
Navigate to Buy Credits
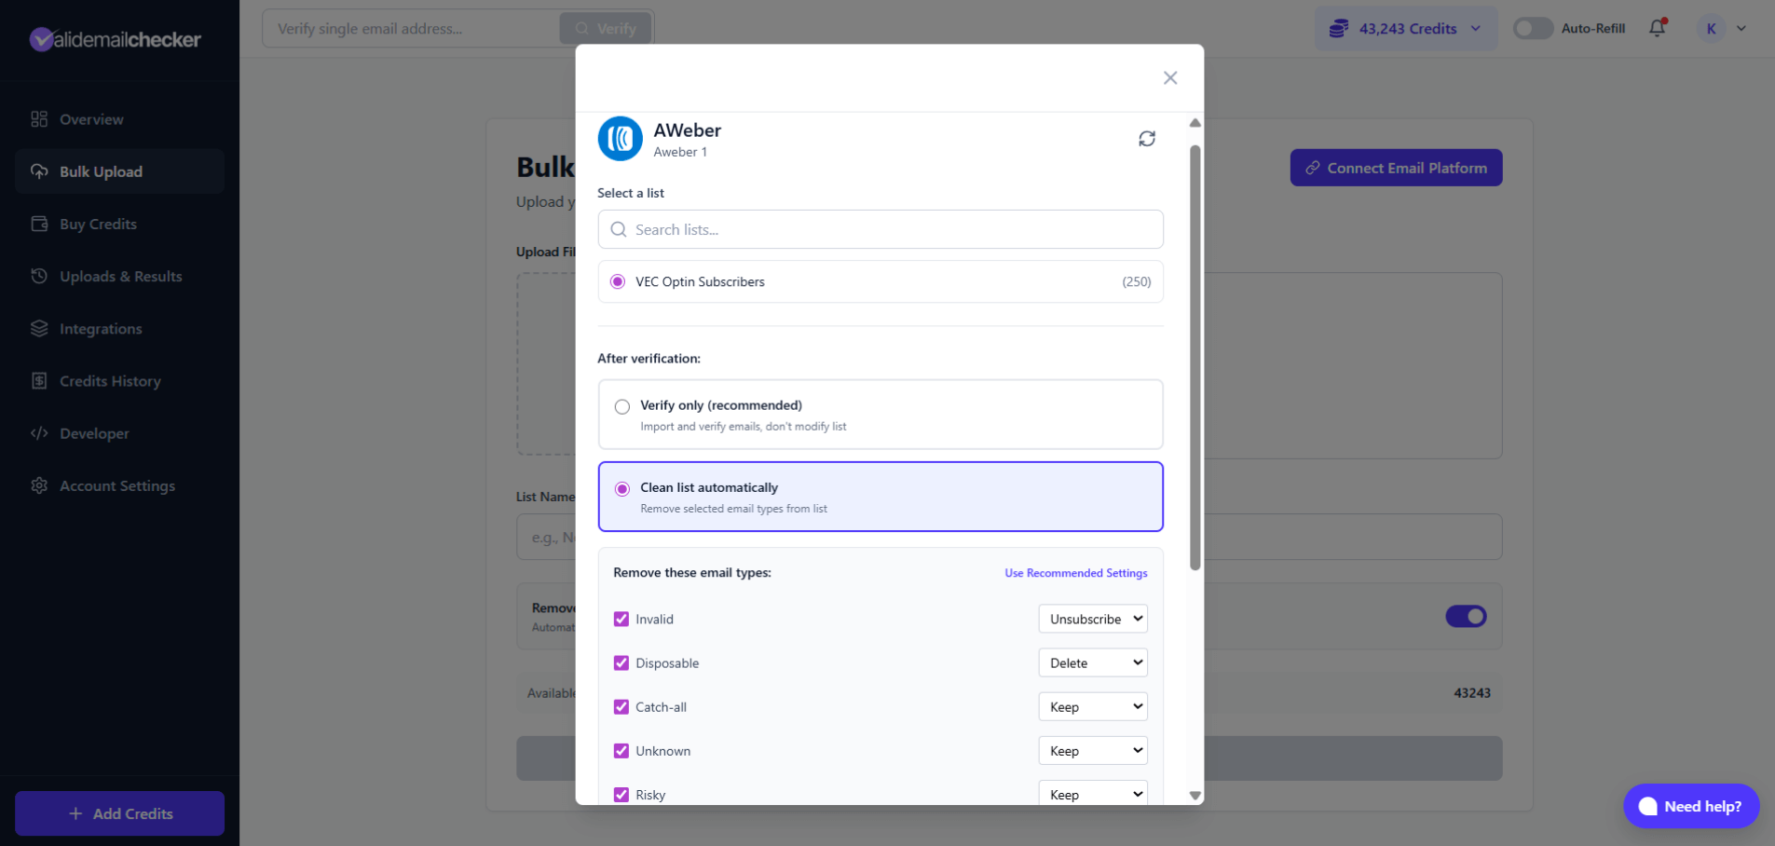(96, 224)
